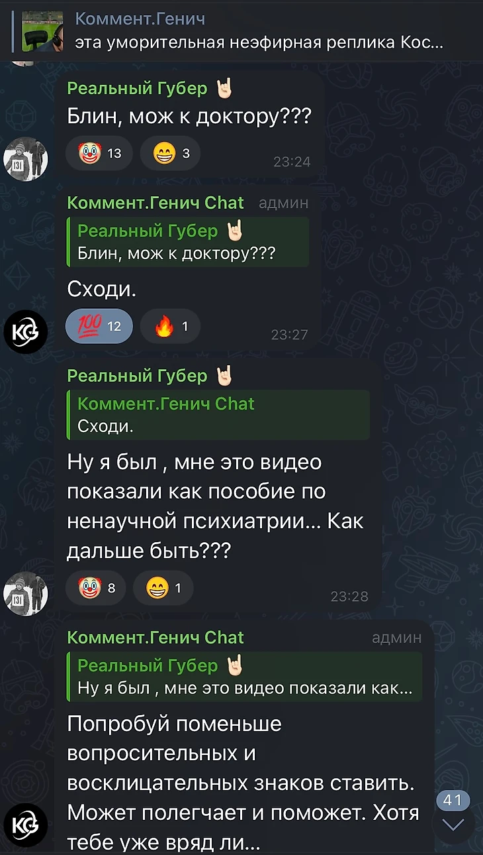Tap the grinning emoji reaction with 1

point(163,587)
